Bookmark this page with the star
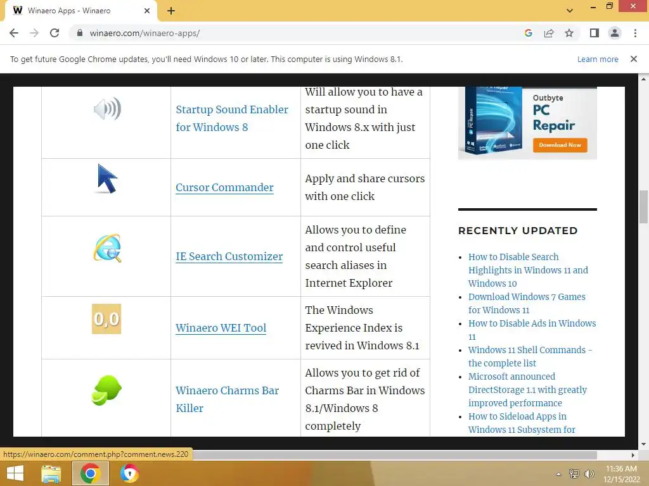649x486 pixels. click(569, 33)
